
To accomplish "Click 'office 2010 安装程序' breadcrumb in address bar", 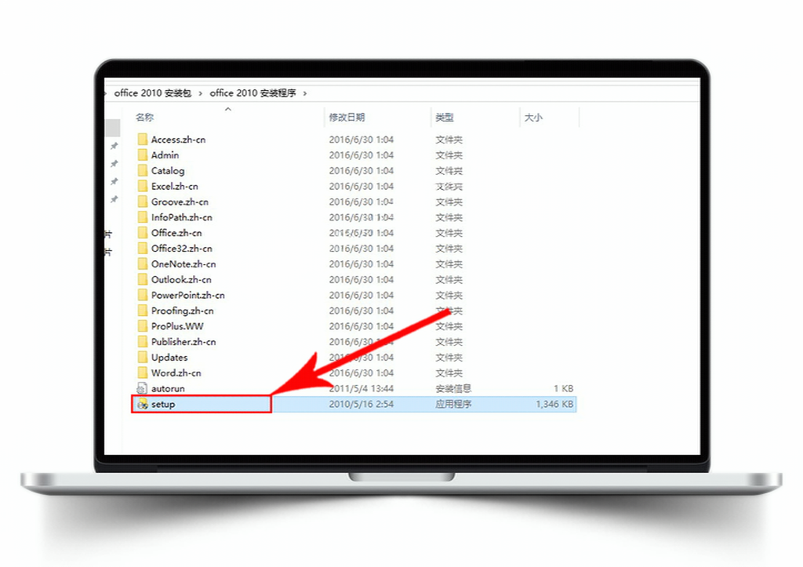I will tap(253, 93).
